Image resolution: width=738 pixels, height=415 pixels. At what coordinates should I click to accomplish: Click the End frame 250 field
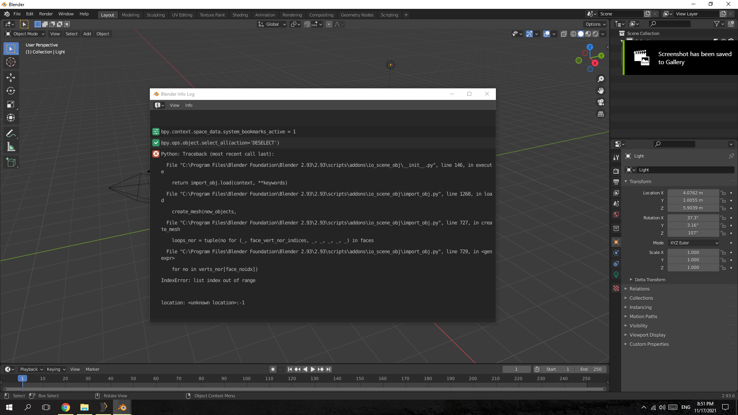click(591, 369)
